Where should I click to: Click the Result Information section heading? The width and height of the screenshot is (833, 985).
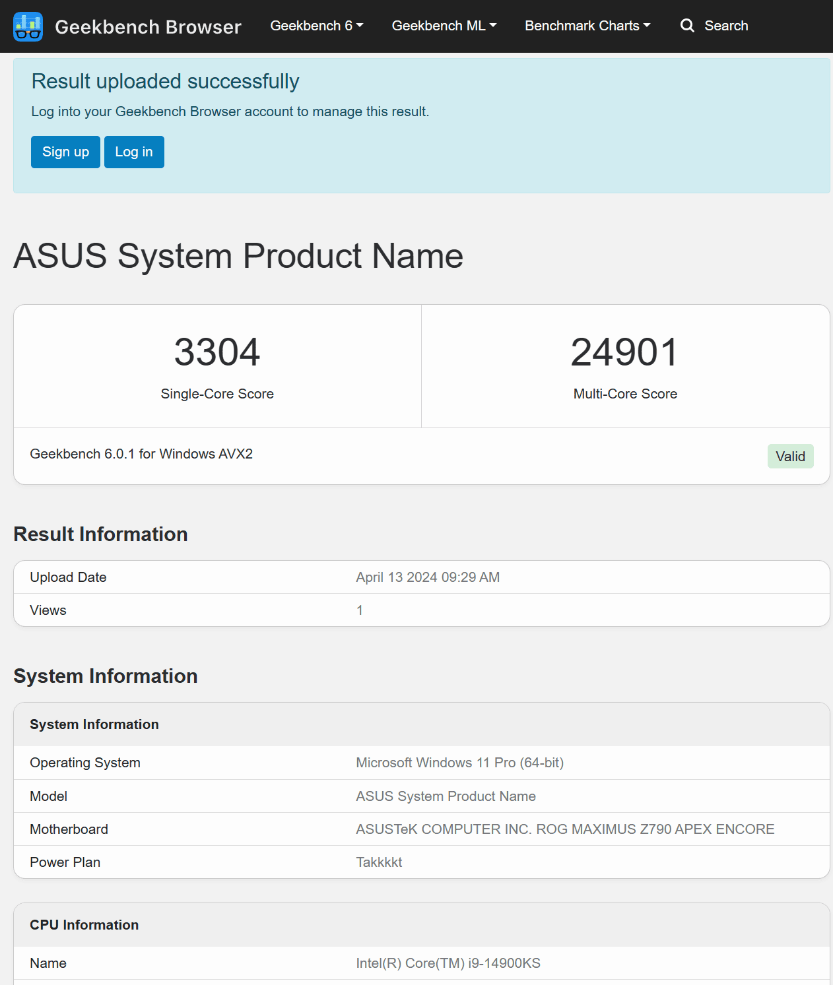click(100, 534)
